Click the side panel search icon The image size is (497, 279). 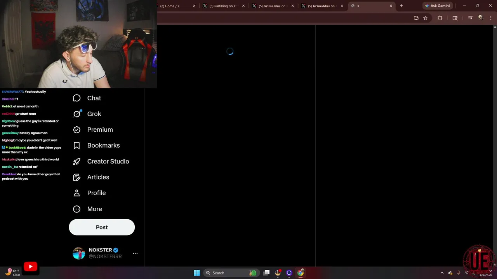click(455, 18)
